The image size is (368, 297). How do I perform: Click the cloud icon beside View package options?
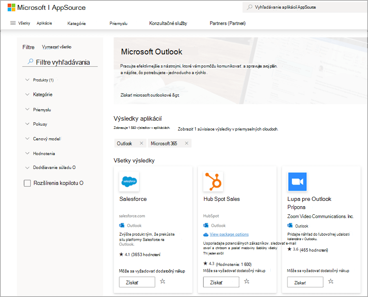click(x=206, y=234)
